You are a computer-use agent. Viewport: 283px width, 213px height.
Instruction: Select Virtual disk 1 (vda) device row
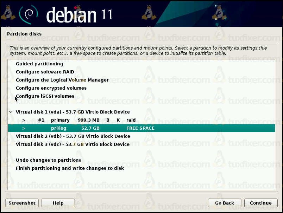point(73,112)
